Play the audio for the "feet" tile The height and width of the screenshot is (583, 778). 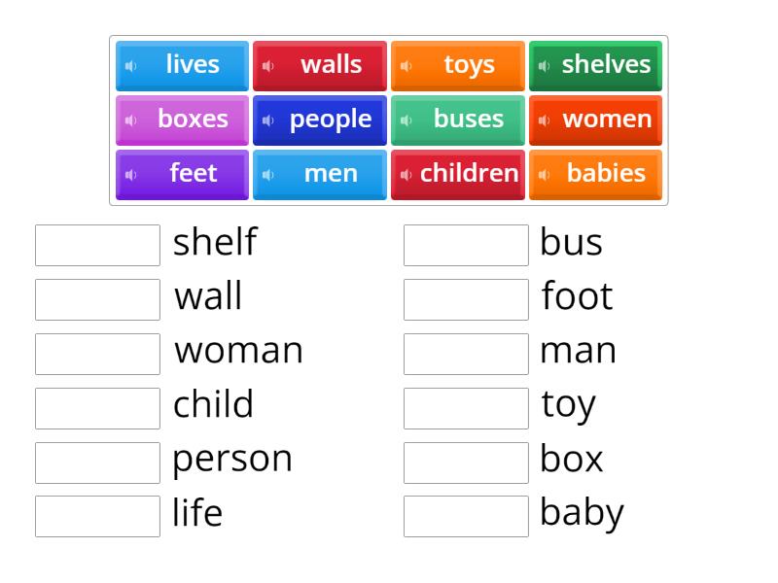131,174
